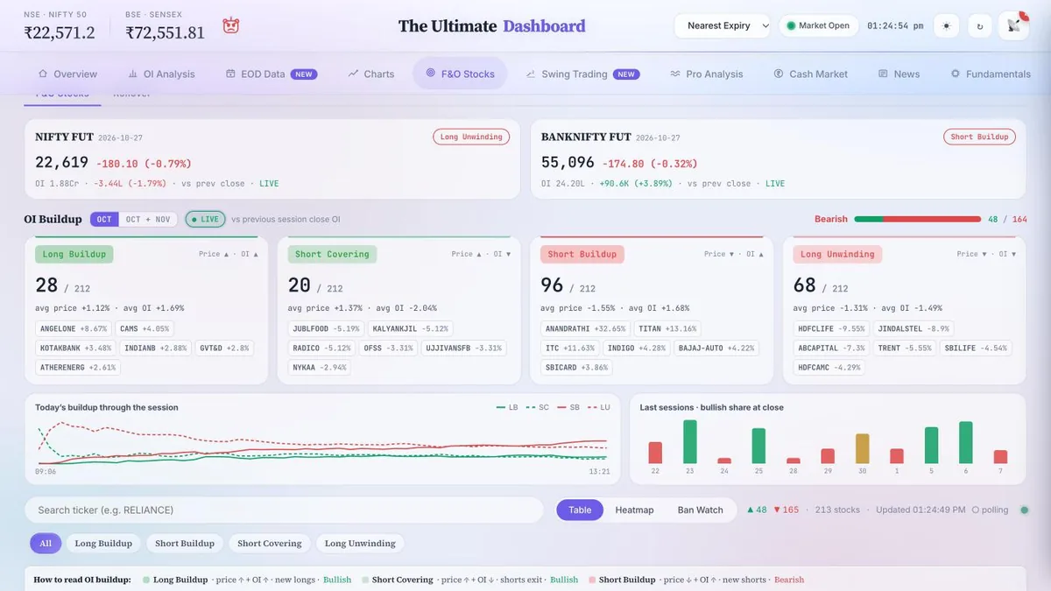The image size is (1051, 591).
Task: Click the line icon on Charts
Action: click(353, 74)
